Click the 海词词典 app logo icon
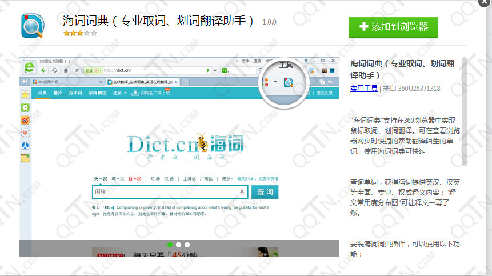This screenshot has width=492, height=276. (x=32, y=25)
